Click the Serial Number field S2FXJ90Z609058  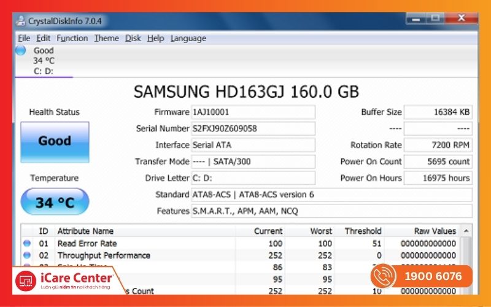253,128
